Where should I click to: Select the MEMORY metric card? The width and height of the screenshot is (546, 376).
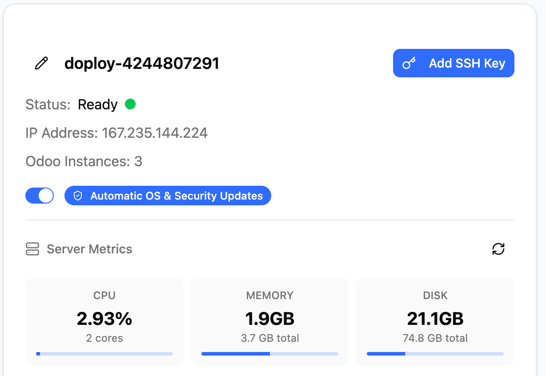(x=269, y=321)
